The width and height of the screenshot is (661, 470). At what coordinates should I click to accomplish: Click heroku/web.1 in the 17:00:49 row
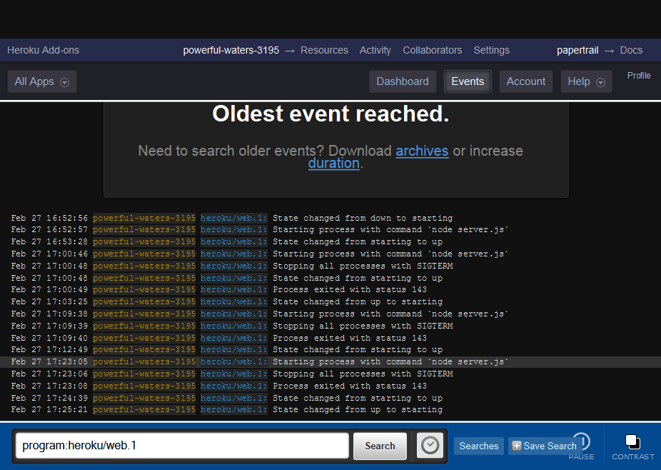(233, 290)
